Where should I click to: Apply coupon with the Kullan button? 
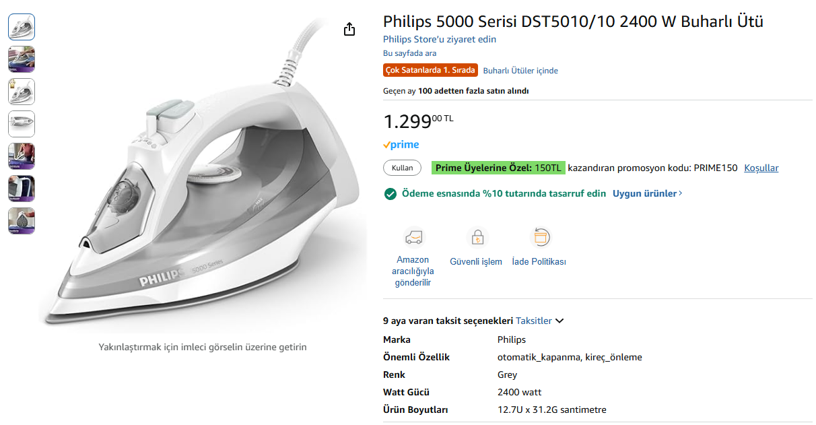(402, 168)
